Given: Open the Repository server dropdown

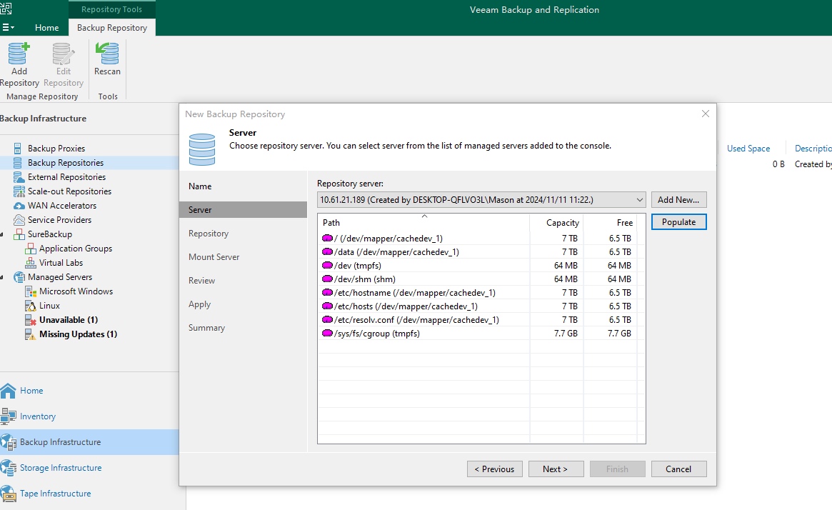Looking at the screenshot, I should coord(639,200).
